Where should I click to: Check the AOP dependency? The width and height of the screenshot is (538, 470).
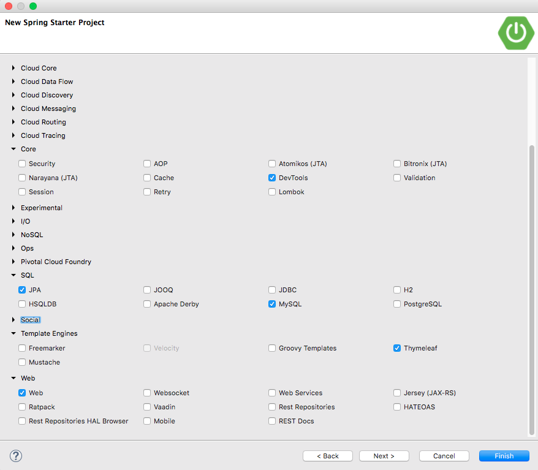coord(147,164)
